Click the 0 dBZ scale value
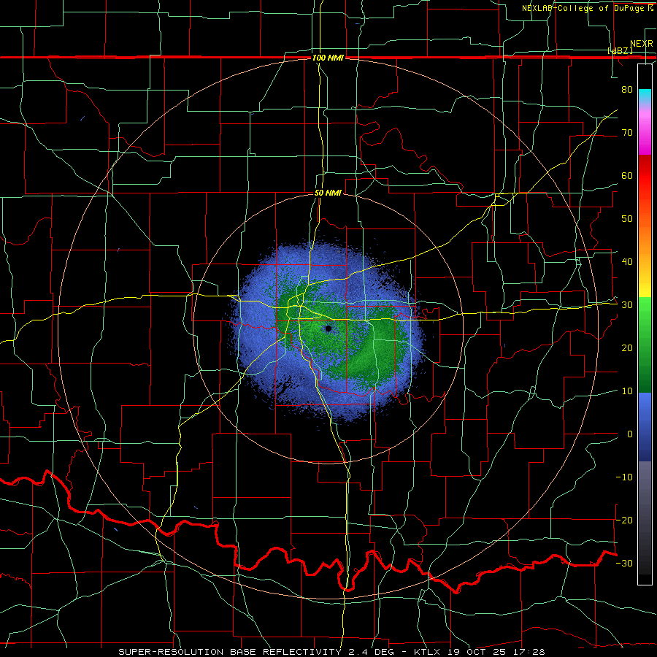This screenshot has width=657, height=657. [630, 434]
